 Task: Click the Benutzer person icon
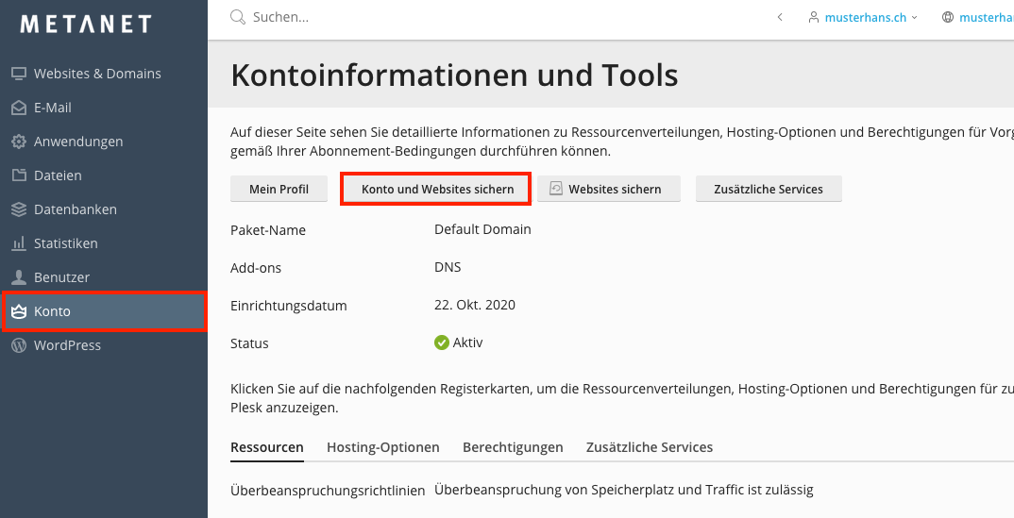pyautogui.click(x=18, y=277)
